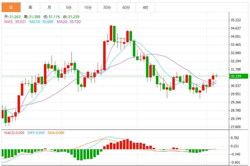
Task: Click the 27.609 price axis label
Action: [236, 127]
